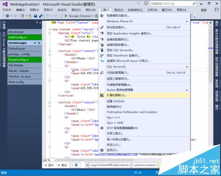Click the Save toolbar icon
Screen dimensions: 221x176
(35, 16)
